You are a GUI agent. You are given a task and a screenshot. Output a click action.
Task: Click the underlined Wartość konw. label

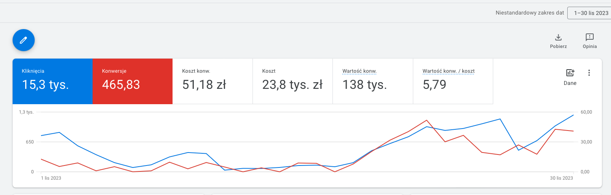(x=359, y=71)
